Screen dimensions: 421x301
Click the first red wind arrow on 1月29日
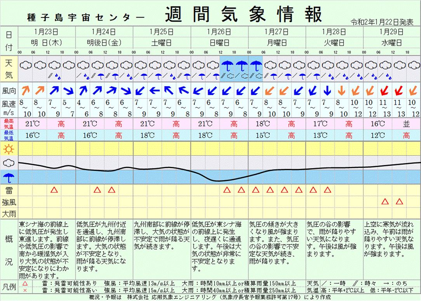(385, 91)
